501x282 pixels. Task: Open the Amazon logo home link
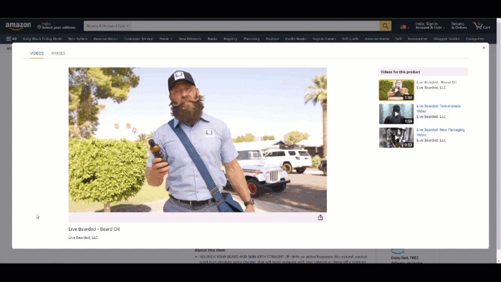pos(18,26)
